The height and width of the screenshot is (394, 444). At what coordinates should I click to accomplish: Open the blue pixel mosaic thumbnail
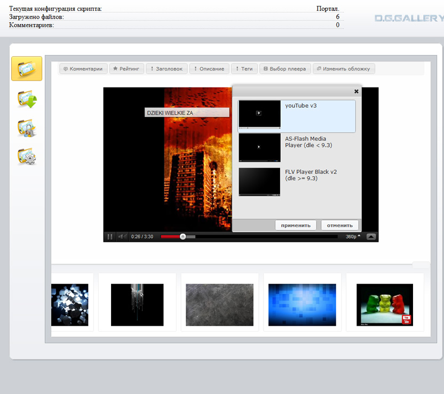point(302,305)
